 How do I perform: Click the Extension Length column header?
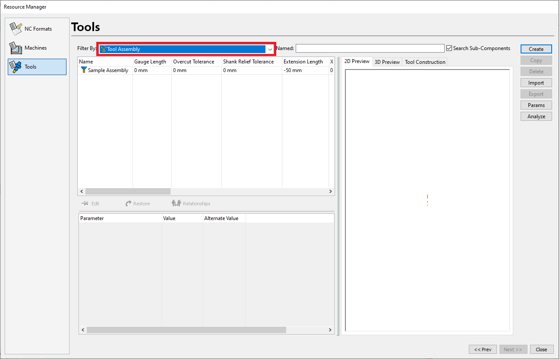(305, 62)
